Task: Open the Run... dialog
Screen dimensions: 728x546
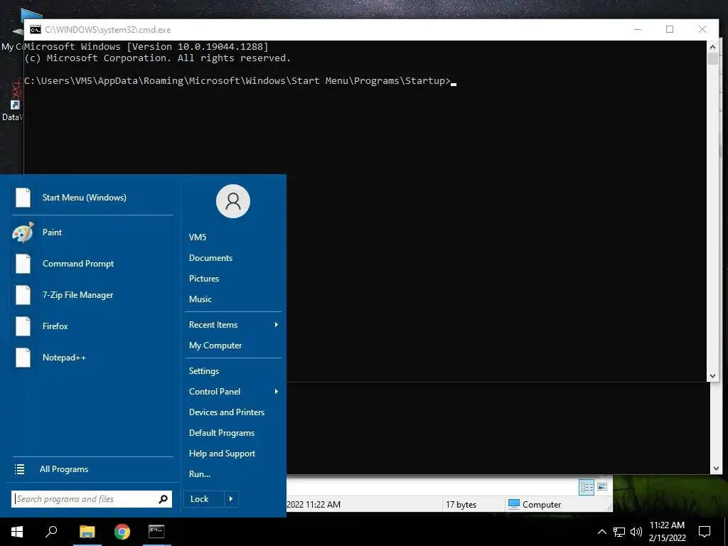Action: pos(200,474)
